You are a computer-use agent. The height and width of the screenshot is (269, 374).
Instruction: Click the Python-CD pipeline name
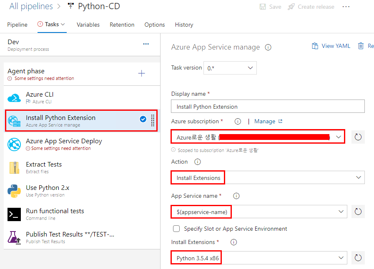tap(99, 6)
